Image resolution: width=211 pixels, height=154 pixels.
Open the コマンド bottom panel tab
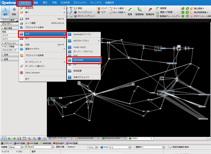pos(6,143)
